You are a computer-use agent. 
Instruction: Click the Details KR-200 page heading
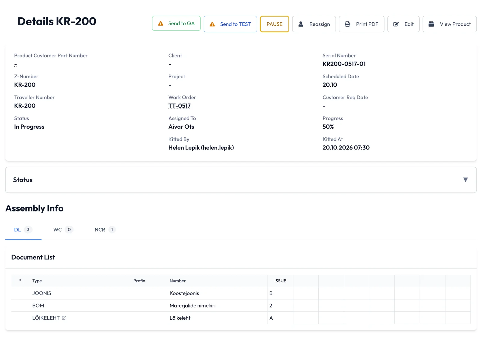coord(57,21)
